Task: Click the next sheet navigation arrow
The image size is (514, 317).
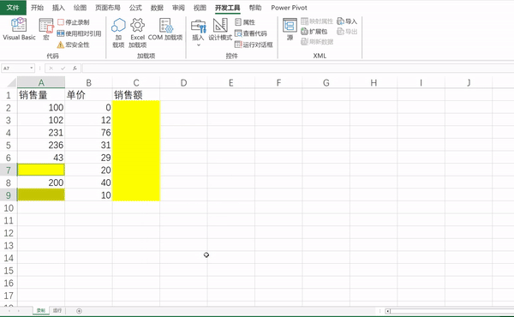Action: [x=18, y=311]
